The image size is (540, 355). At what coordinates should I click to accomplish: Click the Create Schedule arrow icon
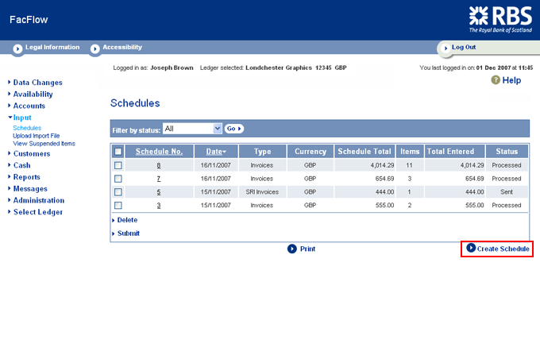pos(471,249)
